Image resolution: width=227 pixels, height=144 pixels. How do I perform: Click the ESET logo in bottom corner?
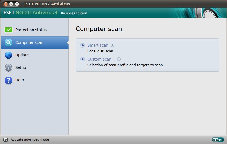point(218,140)
